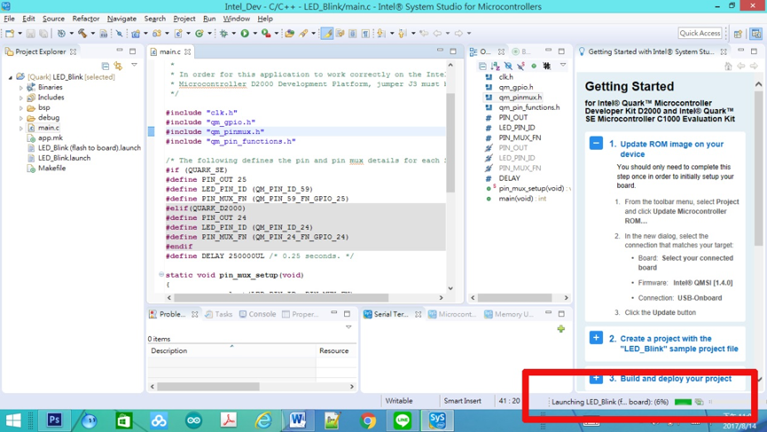Toggle Hide Non-Public Members green dot icon
767x432 pixels.
[534, 66]
